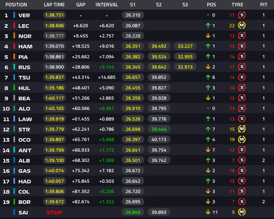Click the yellow down arrow in BEA's row

[x=208, y=98]
